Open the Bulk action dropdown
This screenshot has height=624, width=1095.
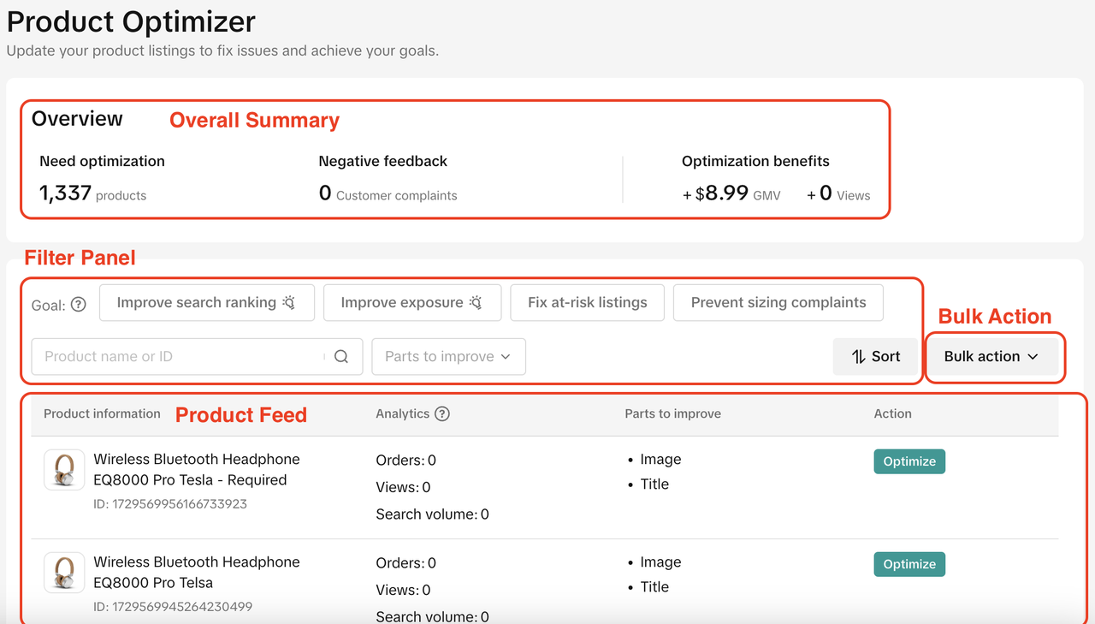coord(991,357)
